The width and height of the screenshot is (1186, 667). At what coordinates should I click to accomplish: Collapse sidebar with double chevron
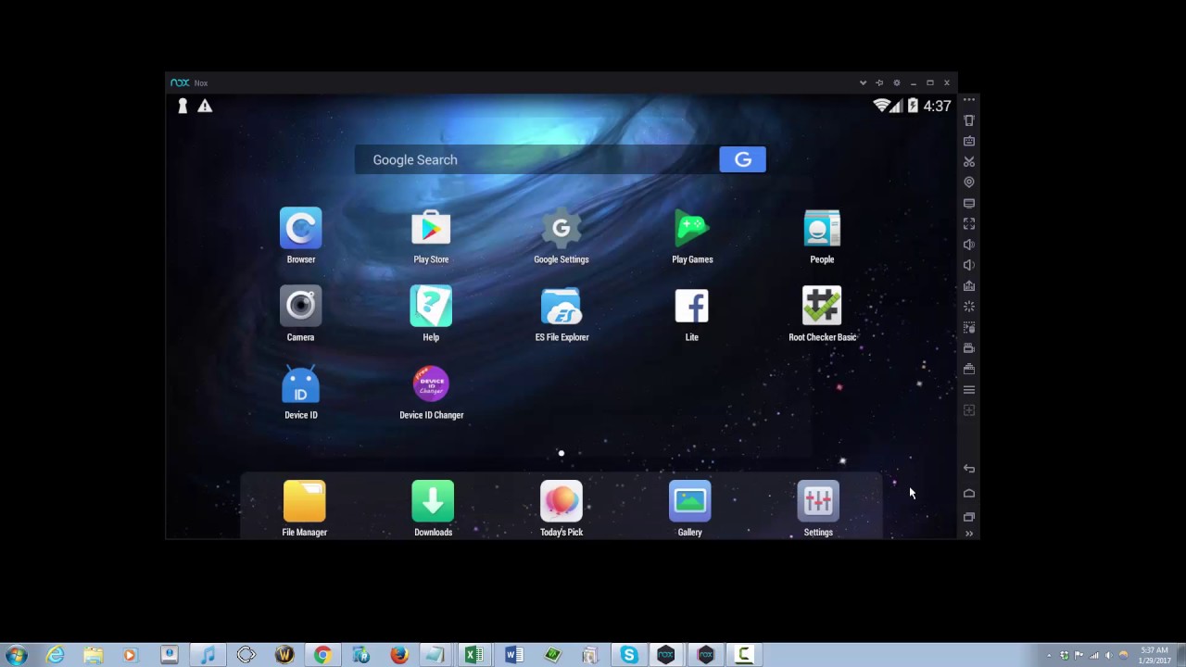(x=969, y=534)
